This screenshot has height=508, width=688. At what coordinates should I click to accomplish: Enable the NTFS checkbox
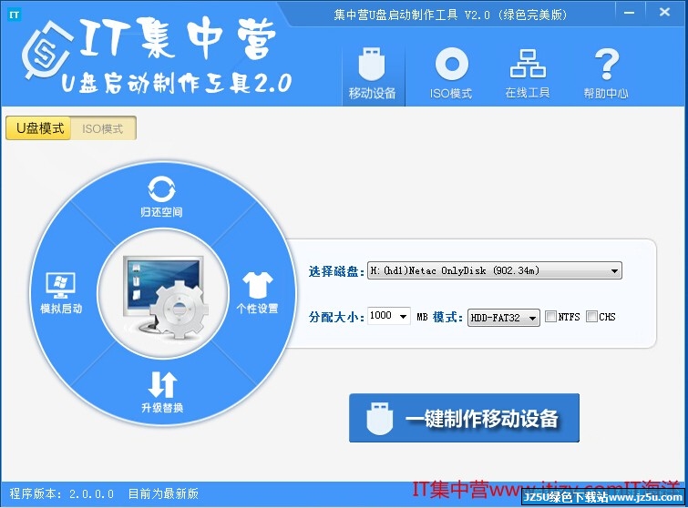coord(550,317)
